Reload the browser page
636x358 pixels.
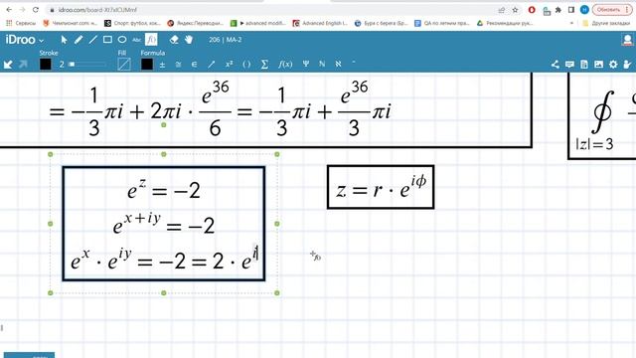pos(36,10)
